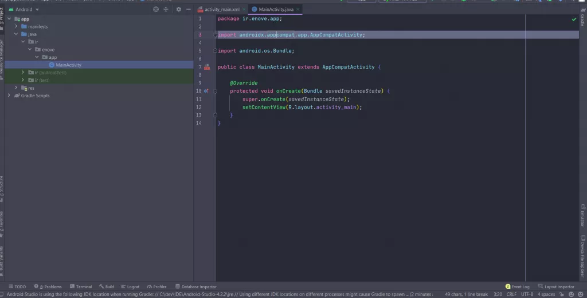
Task: Click the override gutter icon on line 10
Action: coord(206,91)
